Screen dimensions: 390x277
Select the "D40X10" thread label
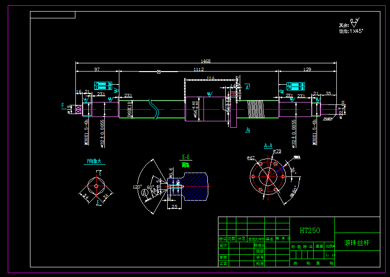[x=129, y=109]
